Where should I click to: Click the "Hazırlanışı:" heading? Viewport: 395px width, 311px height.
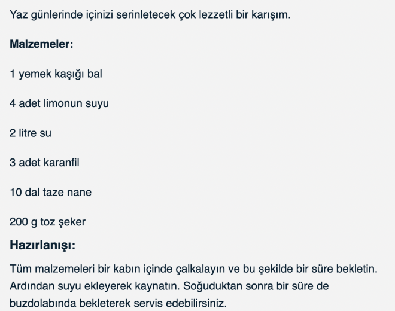click(x=42, y=246)
